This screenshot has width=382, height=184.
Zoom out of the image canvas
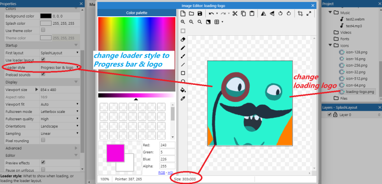click(x=191, y=22)
